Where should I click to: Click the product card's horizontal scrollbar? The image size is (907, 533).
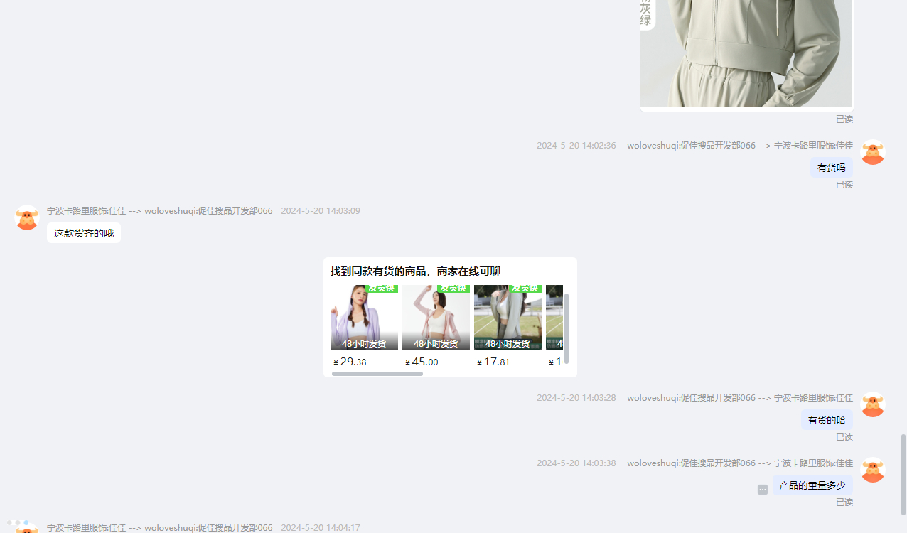[377, 374]
